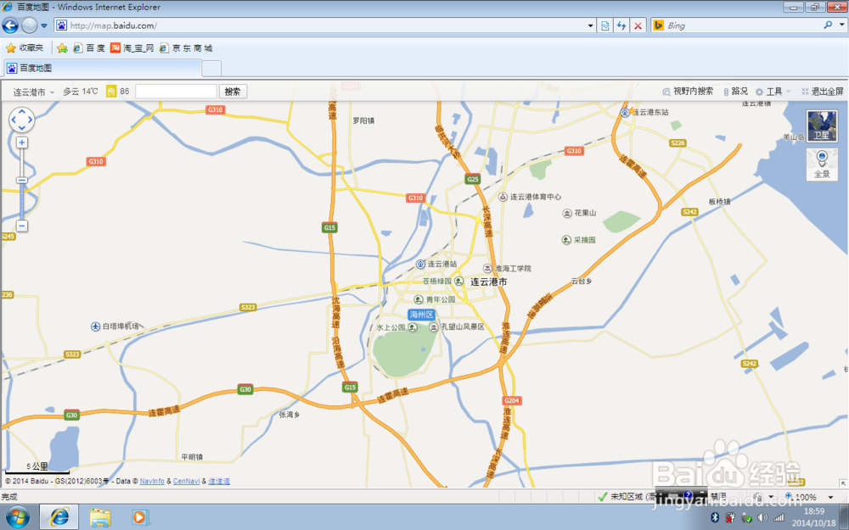Click the volume speaker tray icon

pos(763,517)
